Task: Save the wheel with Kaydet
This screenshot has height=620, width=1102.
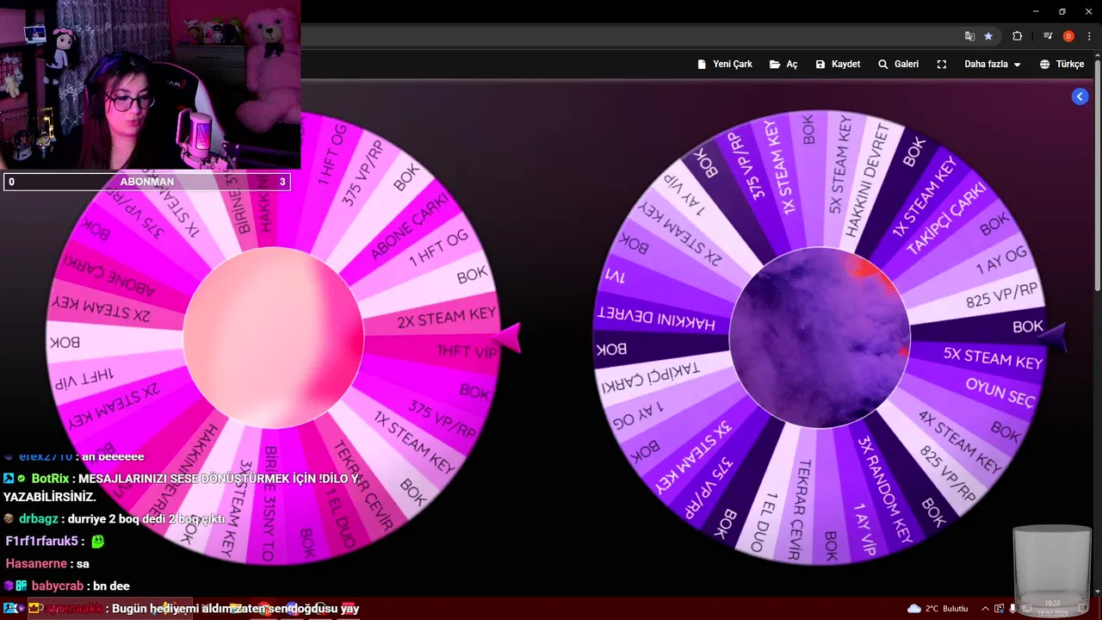Action: [x=838, y=65]
